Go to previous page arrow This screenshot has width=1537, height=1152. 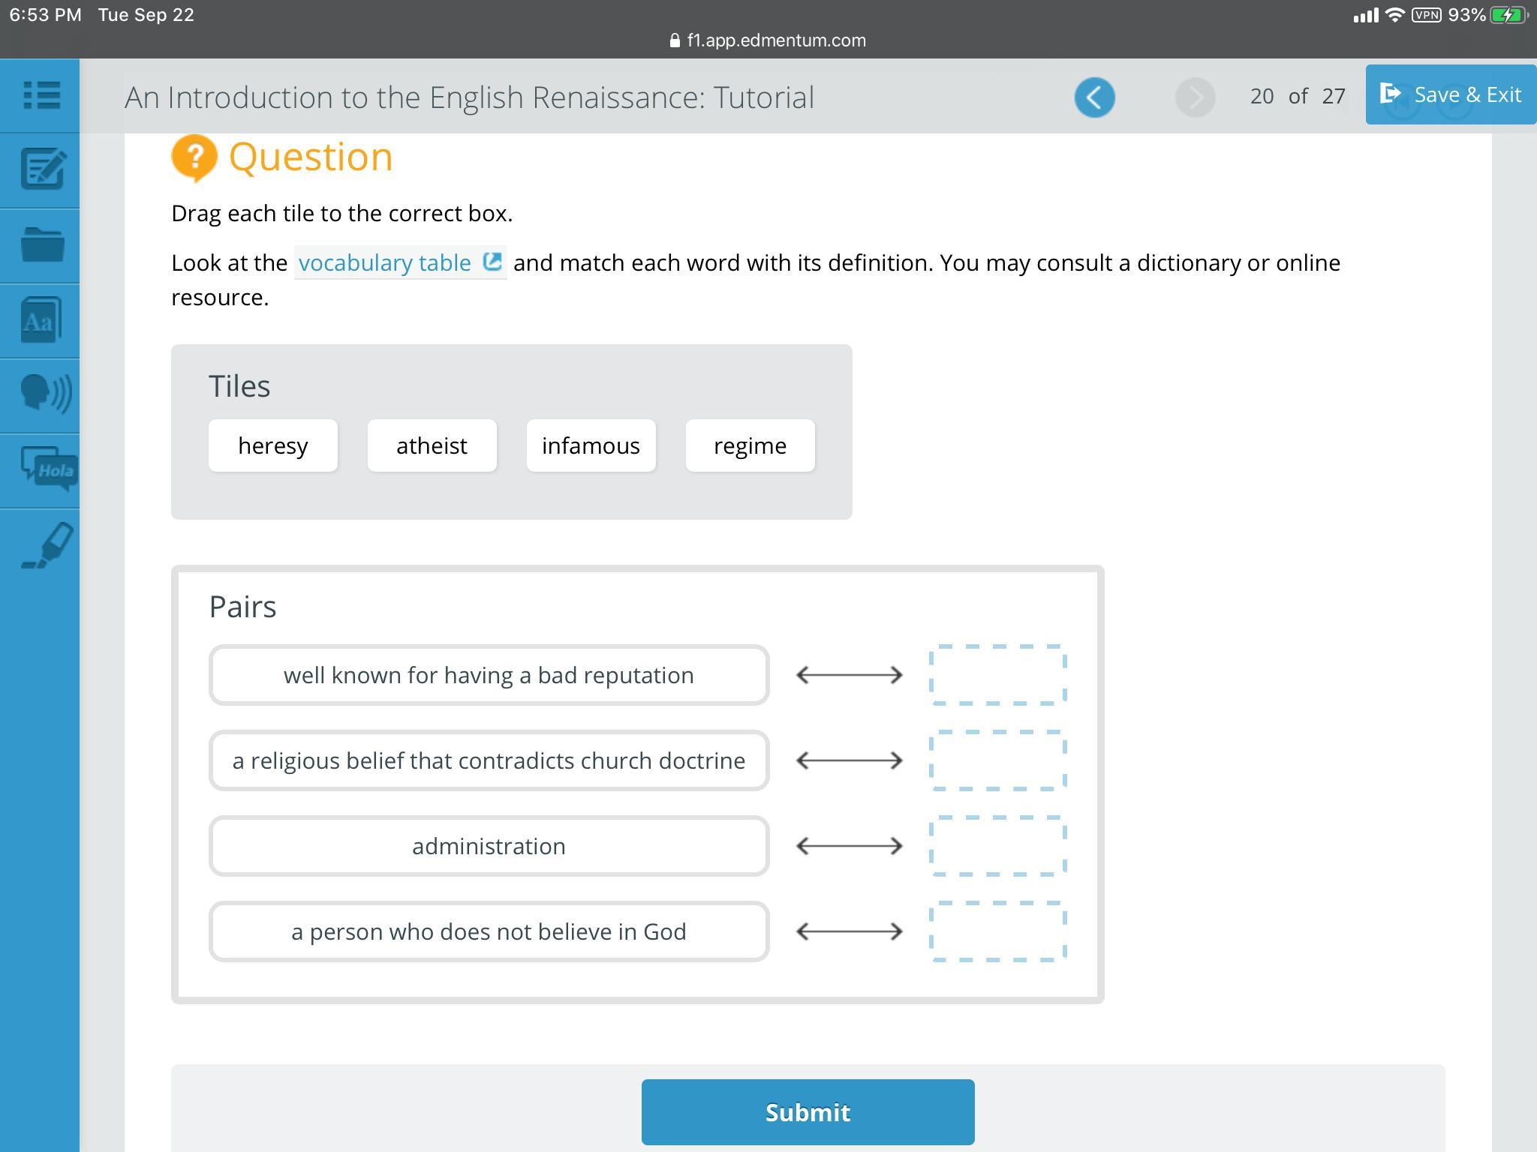pyautogui.click(x=1094, y=97)
